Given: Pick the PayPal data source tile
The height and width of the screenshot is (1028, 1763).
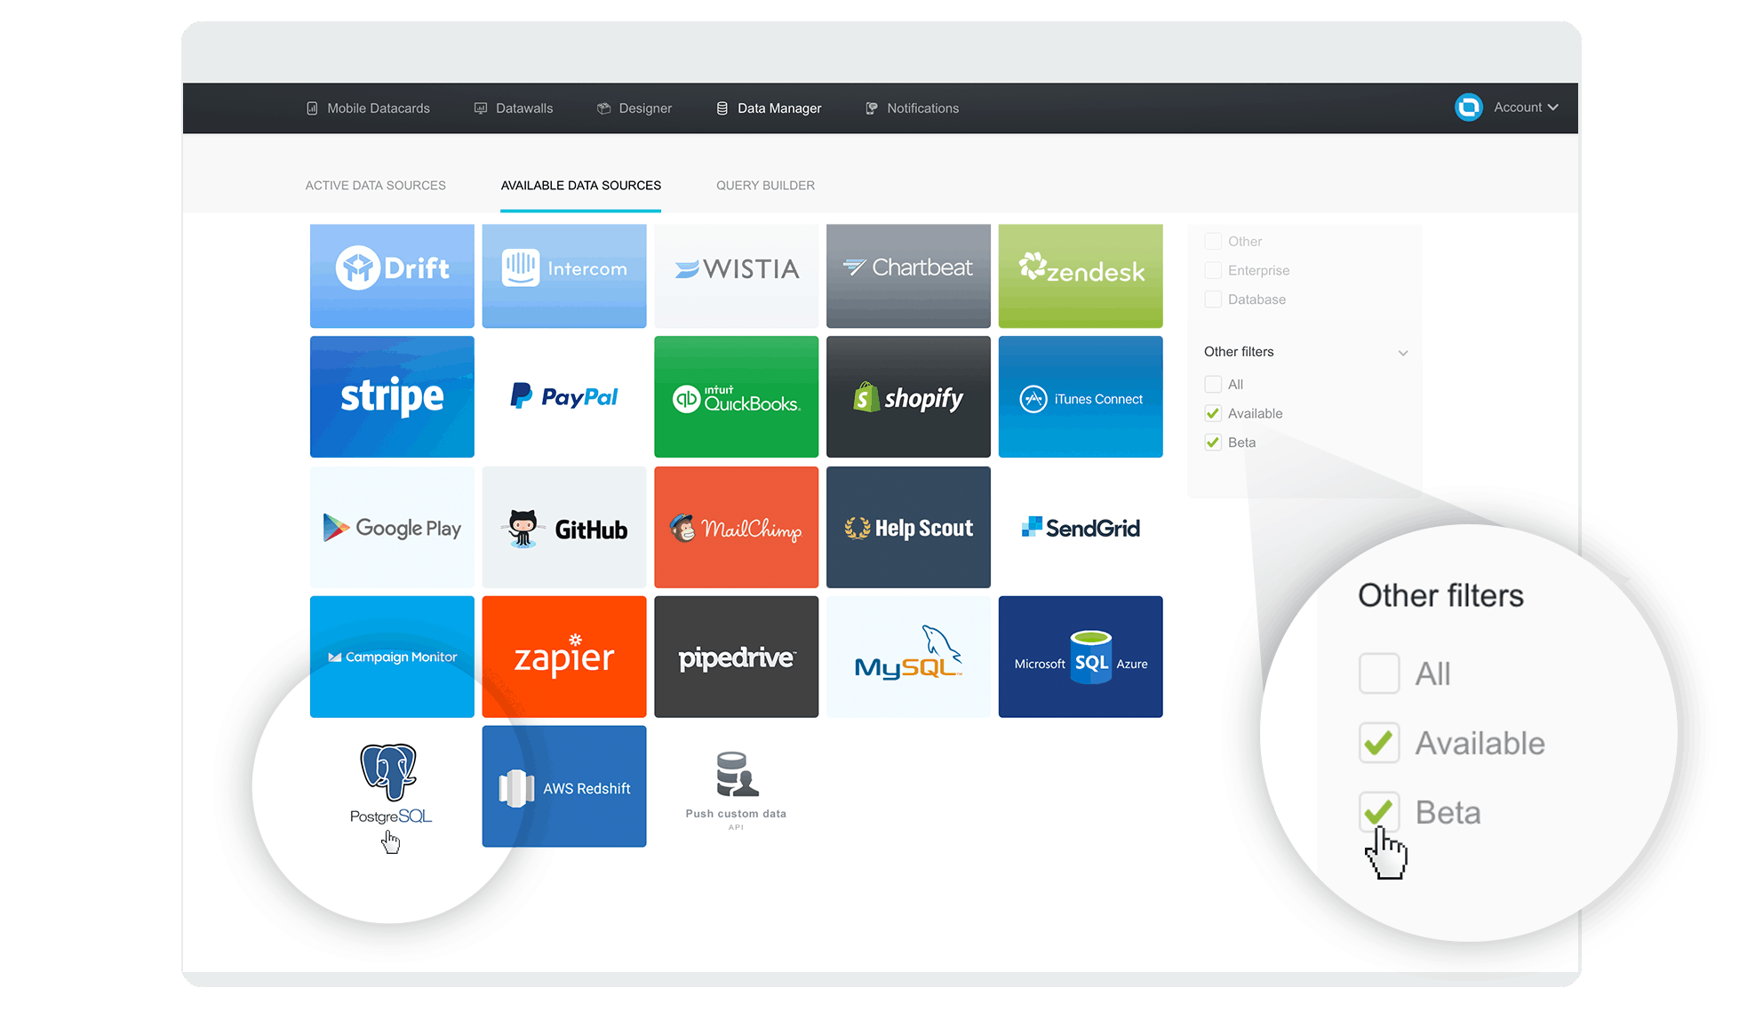Looking at the screenshot, I should tap(564, 396).
